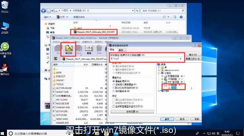This screenshot has width=244, height=136.
Task: Click the 显示 (Display) button
Action: point(193,55)
